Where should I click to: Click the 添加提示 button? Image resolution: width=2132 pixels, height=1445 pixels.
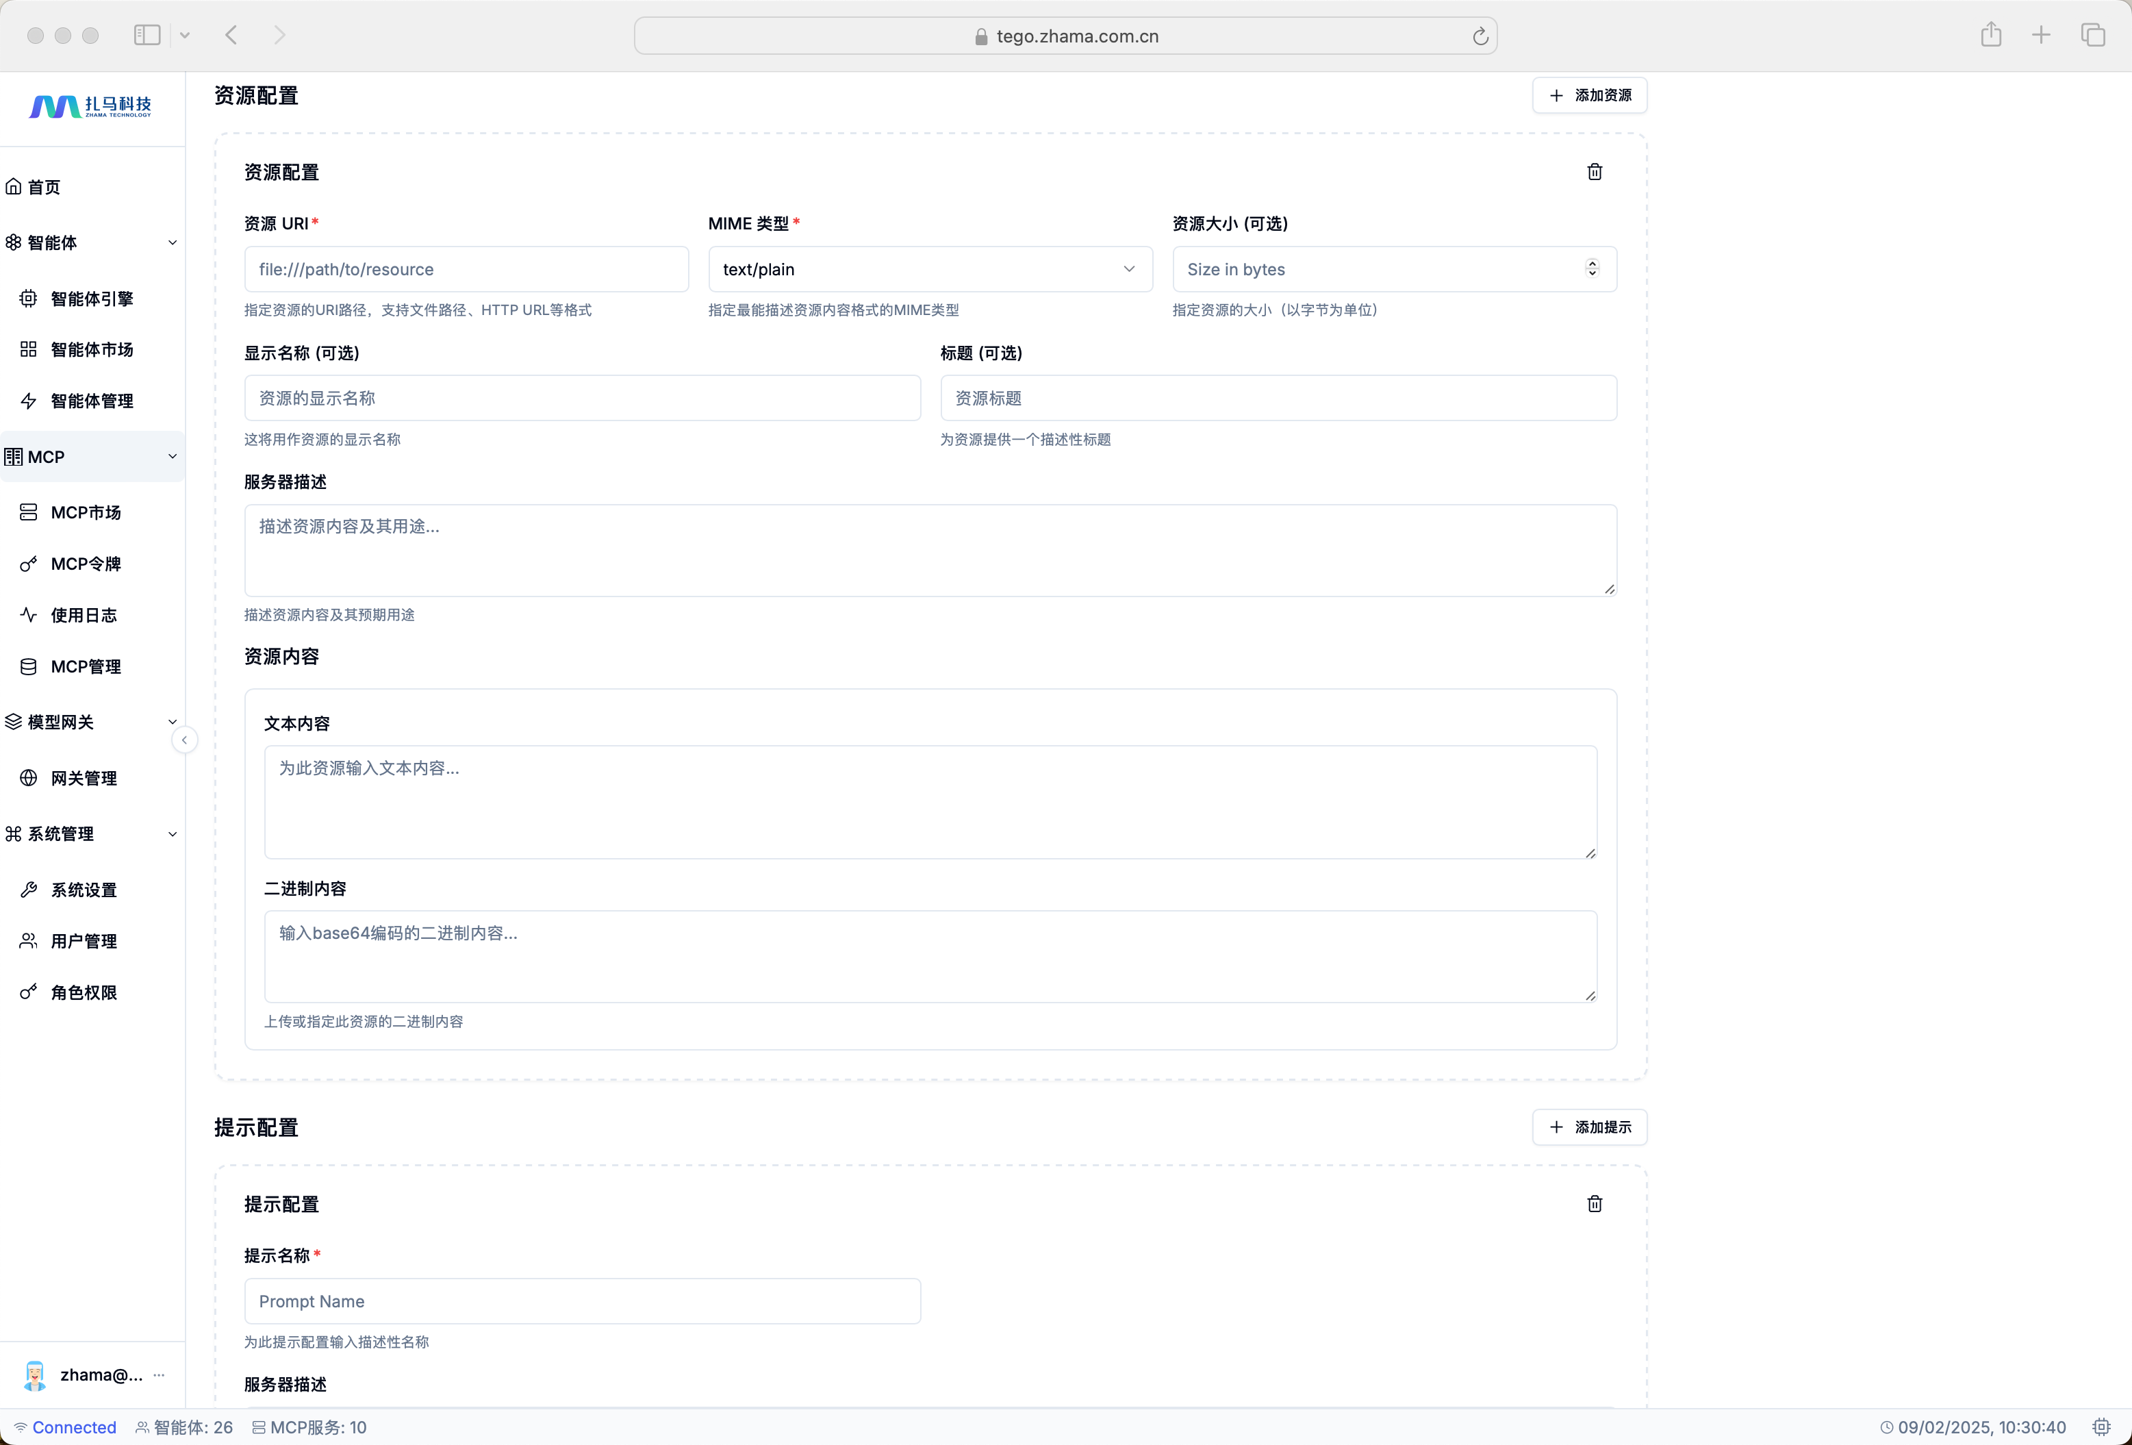tap(1589, 1127)
